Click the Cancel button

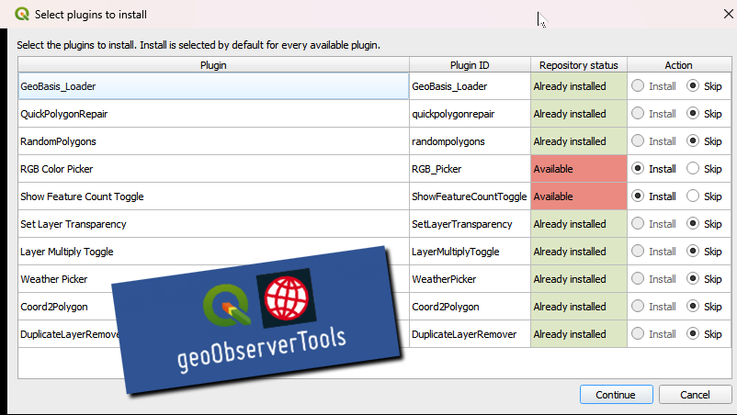coord(695,395)
